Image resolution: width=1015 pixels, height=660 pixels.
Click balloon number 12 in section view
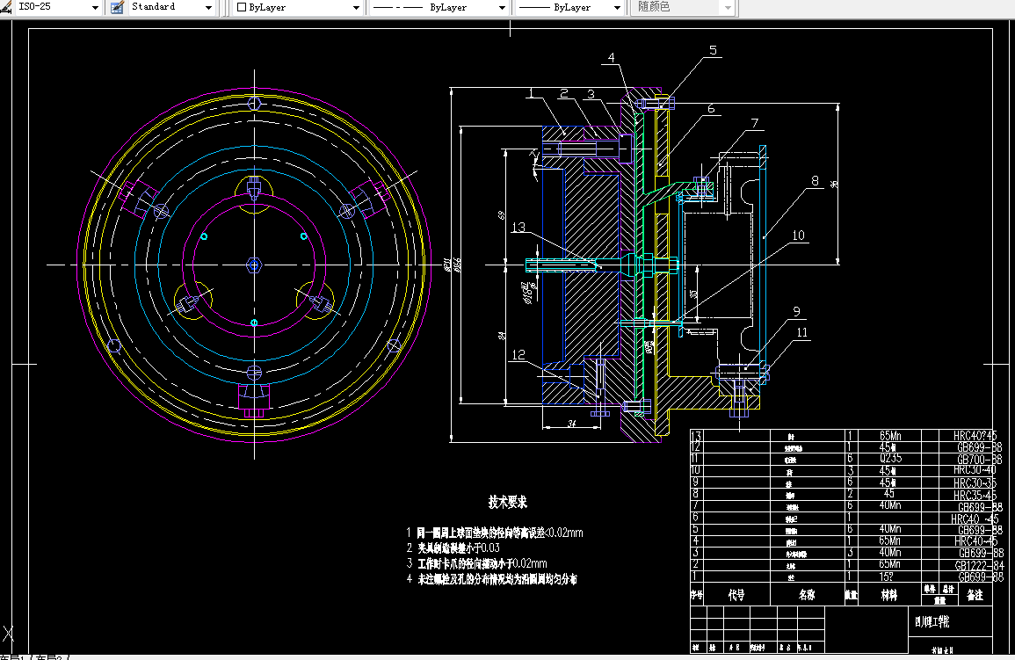(x=518, y=354)
